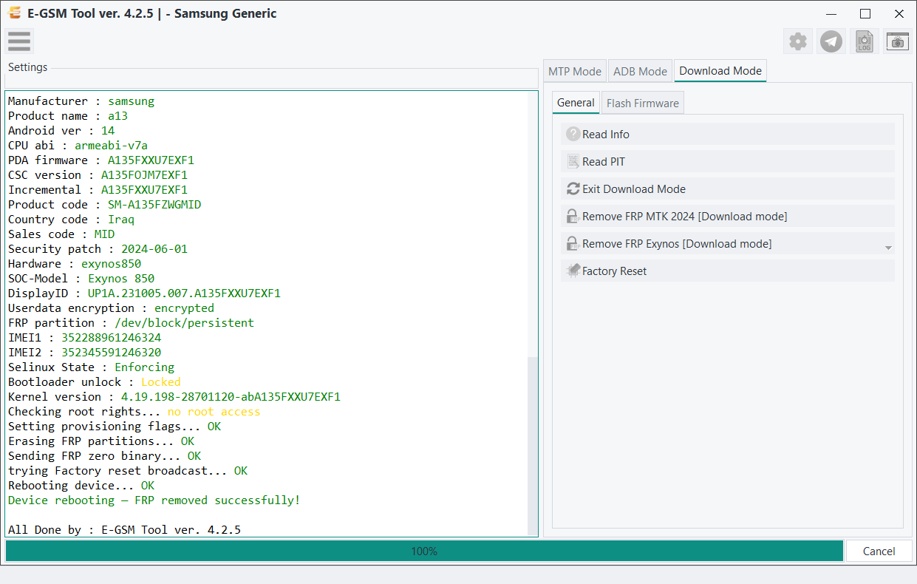
Task: Switch to ADB Mode tab
Action: tap(641, 71)
